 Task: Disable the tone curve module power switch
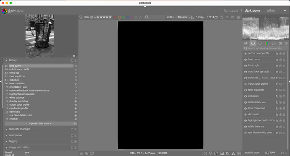pyautogui.click(x=245, y=60)
